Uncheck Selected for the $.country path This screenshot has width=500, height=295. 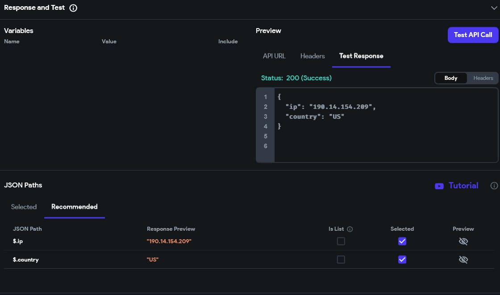pyautogui.click(x=402, y=259)
